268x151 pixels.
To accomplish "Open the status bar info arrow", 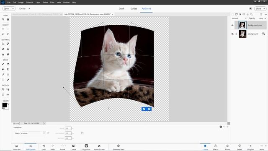I will 44,123.
